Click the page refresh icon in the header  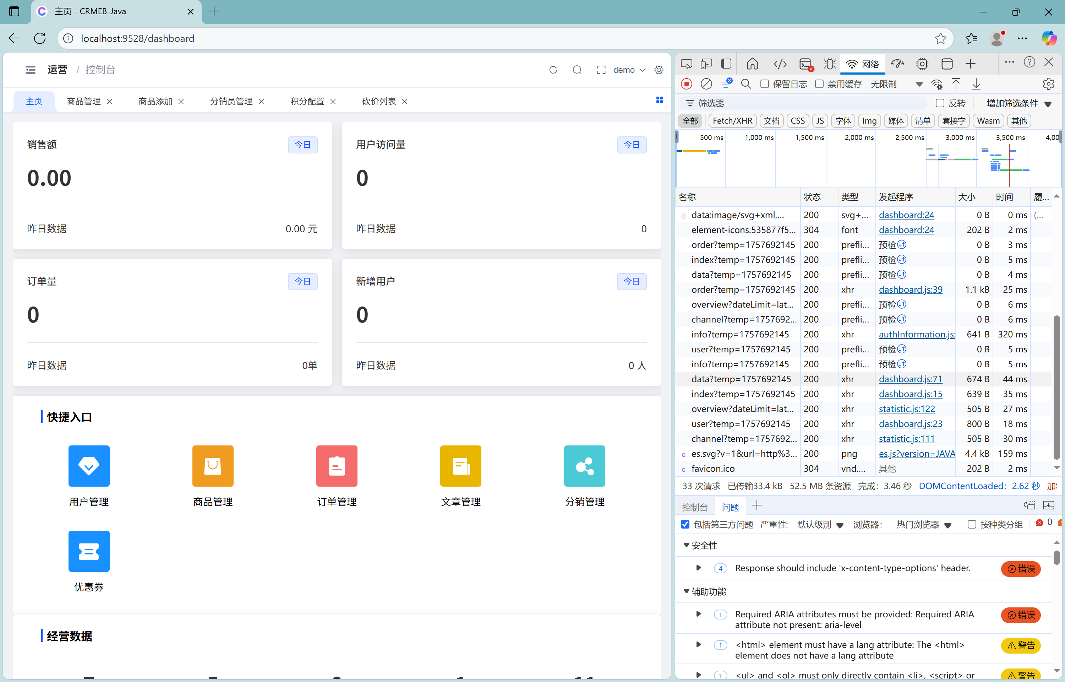(x=553, y=70)
